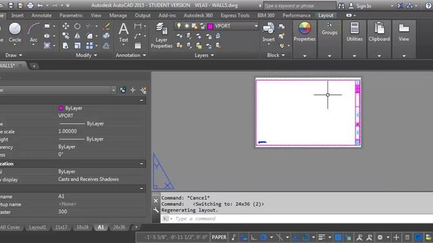Select the Scale tool in Modify panel

[x=77, y=45]
